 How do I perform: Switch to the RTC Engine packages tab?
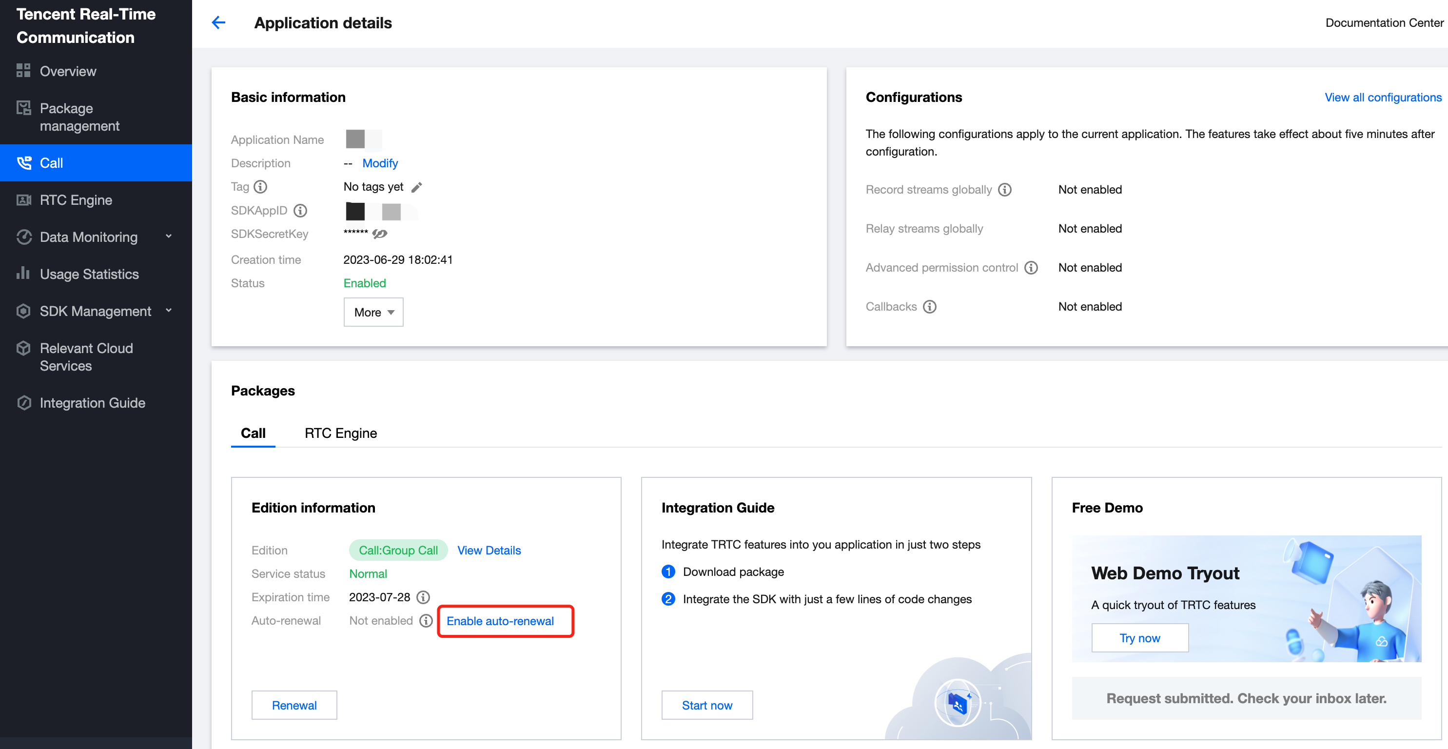point(341,433)
